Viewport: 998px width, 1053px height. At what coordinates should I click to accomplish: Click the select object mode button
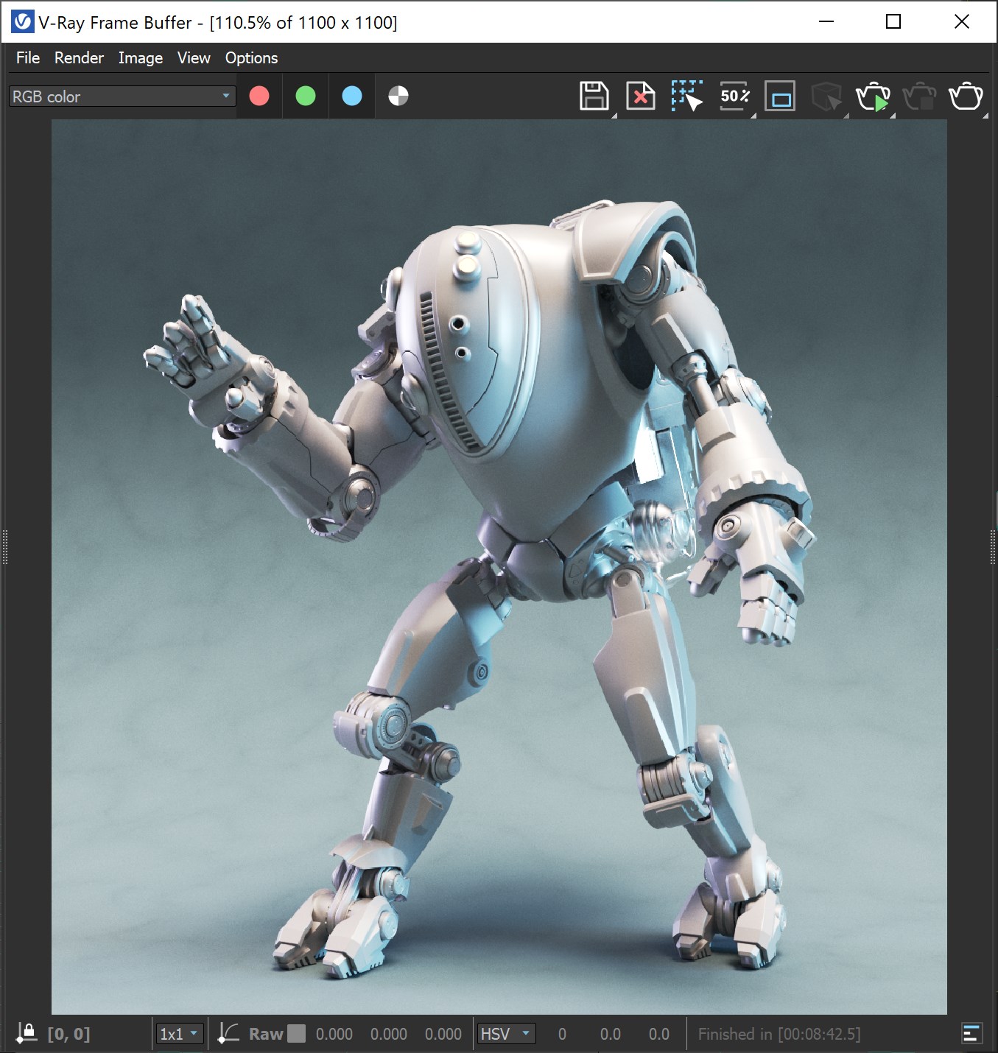click(x=826, y=96)
